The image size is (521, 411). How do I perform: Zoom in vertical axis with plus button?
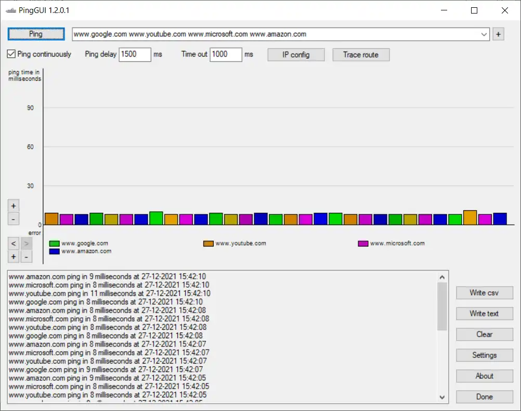tap(14, 206)
